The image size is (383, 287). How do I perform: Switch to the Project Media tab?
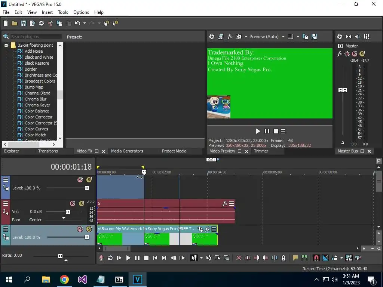click(x=174, y=151)
